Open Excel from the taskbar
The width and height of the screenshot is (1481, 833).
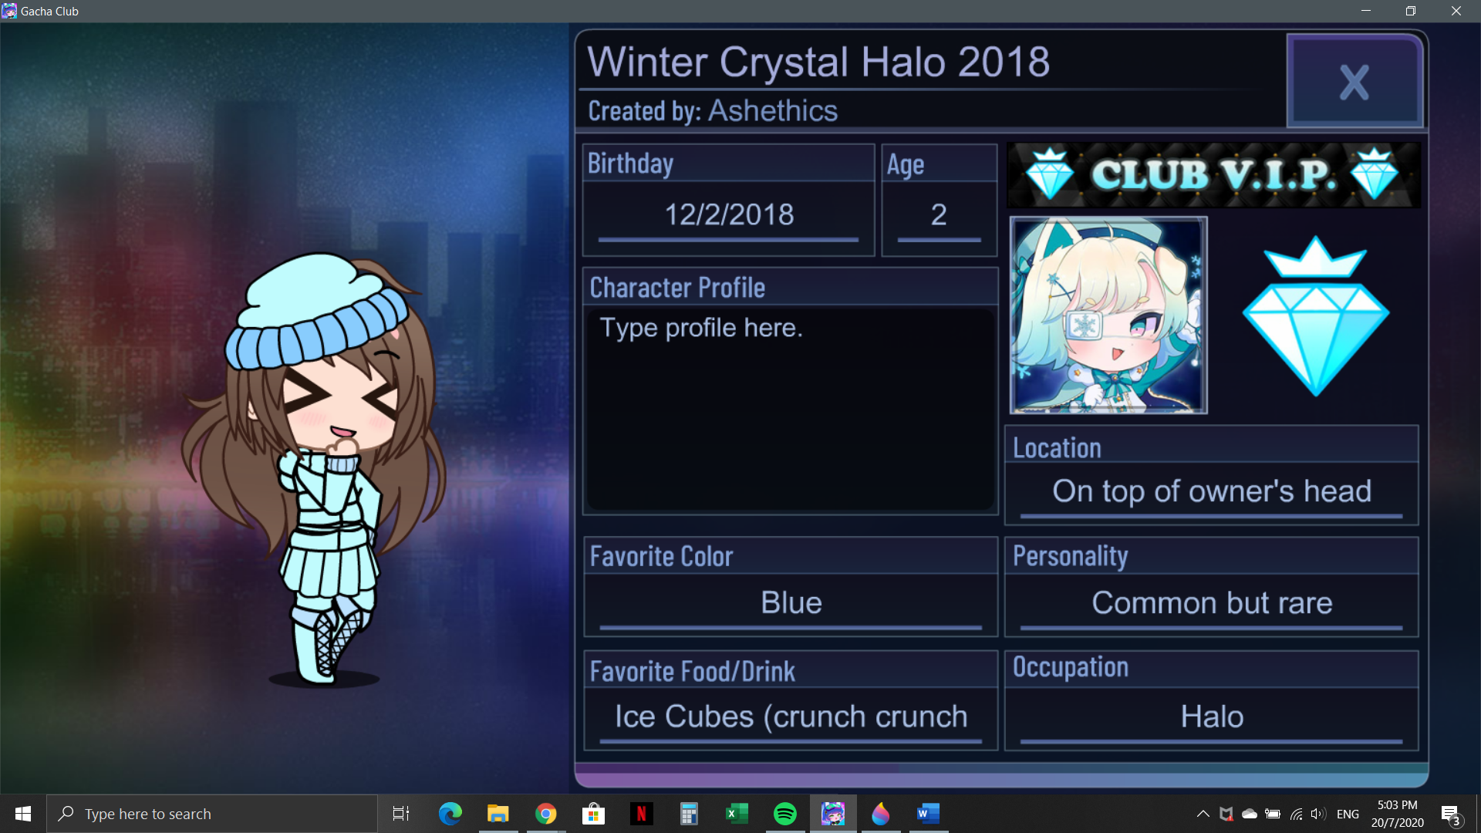coord(737,814)
